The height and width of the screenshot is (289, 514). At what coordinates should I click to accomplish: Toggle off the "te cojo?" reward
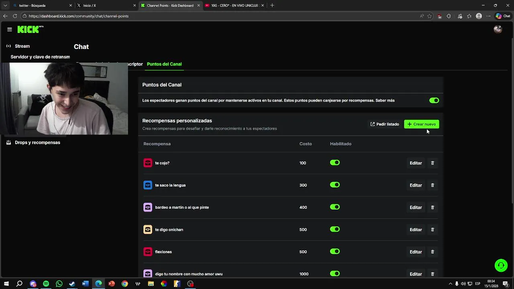click(x=335, y=163)
